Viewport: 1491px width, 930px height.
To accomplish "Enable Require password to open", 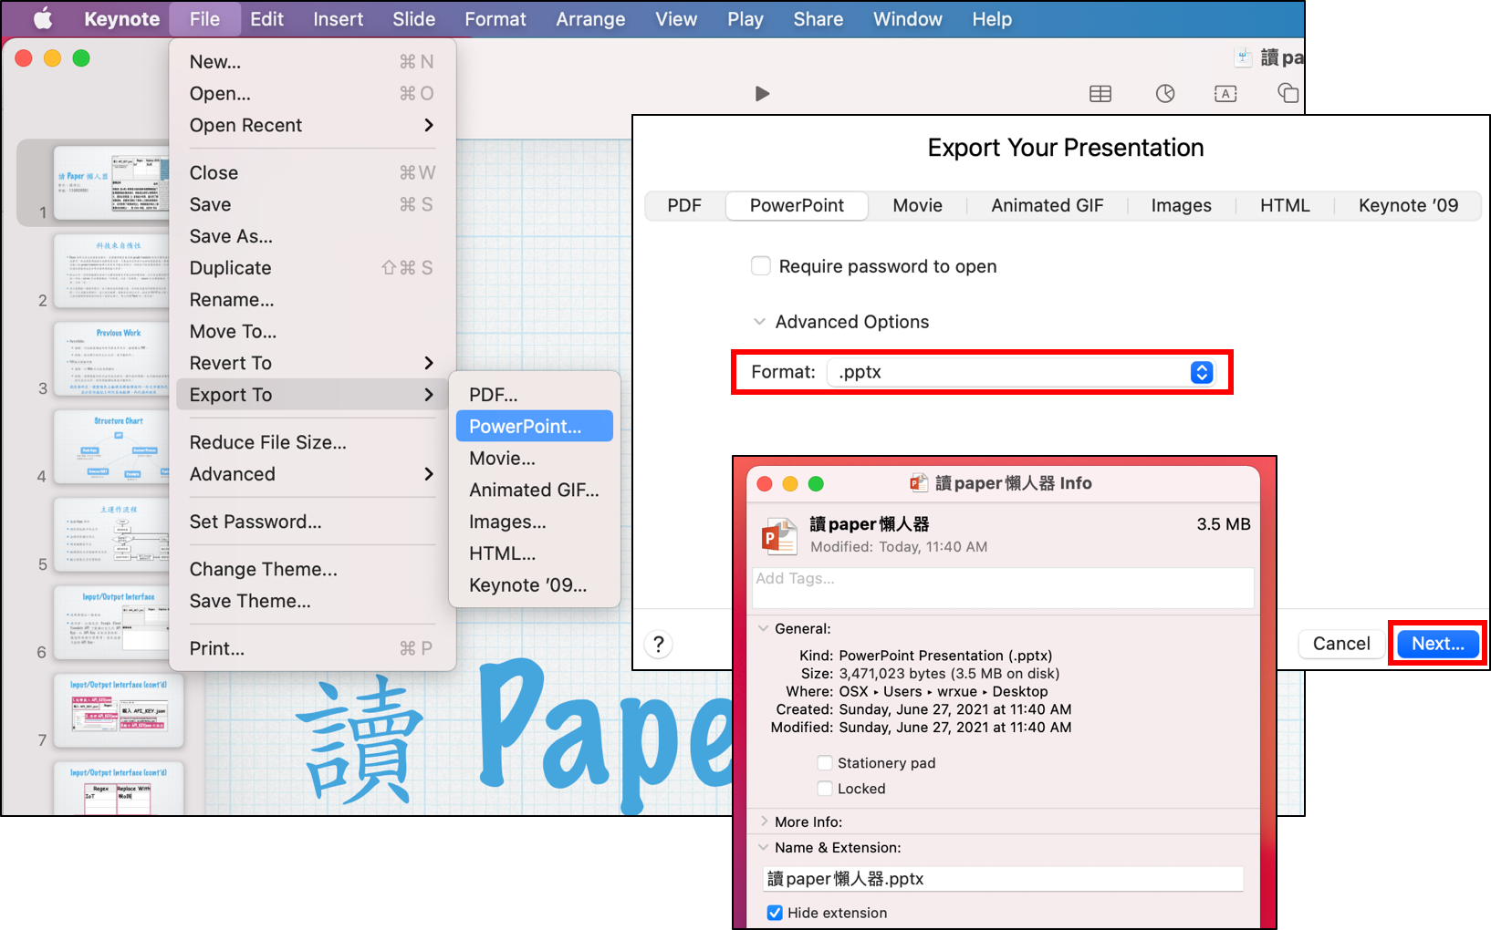I will (761, 266).
